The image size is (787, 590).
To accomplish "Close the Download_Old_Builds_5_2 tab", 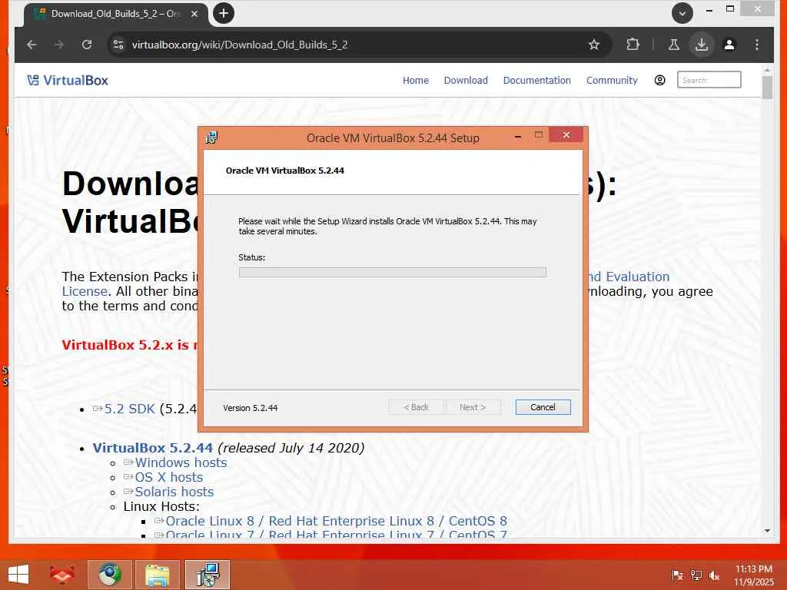I will pos(194,14).
